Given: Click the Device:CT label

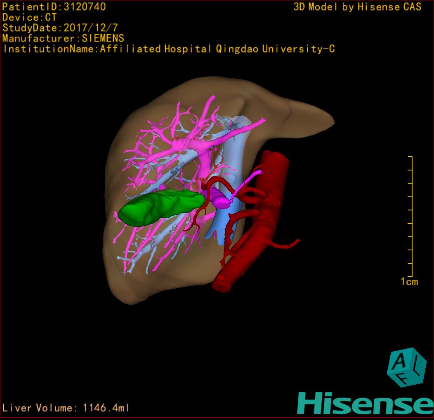Looking at the screenshot, I should [29, 17].
